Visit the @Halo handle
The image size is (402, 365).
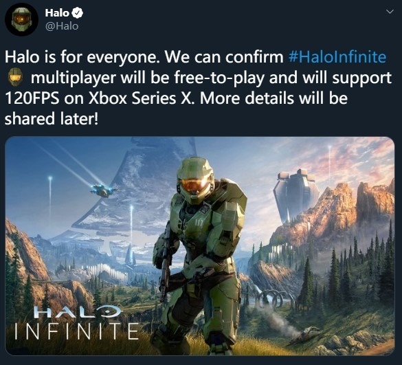point(62,26)
